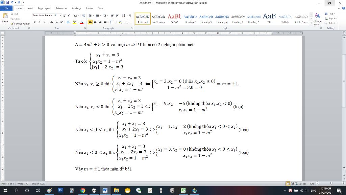Switch to Mailings tab
The height and width of the screenshot is (195, 346).
click(x=77, y=8)
